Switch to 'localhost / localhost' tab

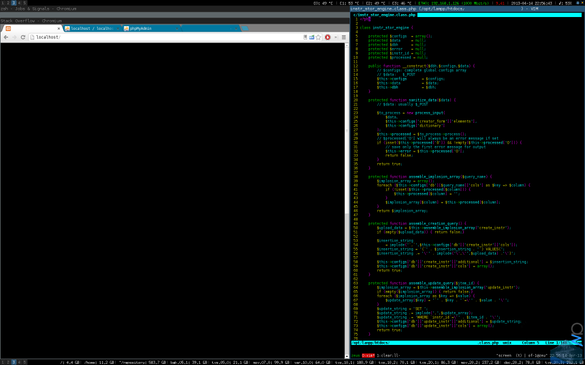coord(92,29)
